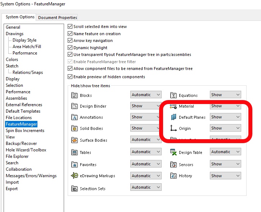Click the Tables folder icon

click(x=75, y=152)
